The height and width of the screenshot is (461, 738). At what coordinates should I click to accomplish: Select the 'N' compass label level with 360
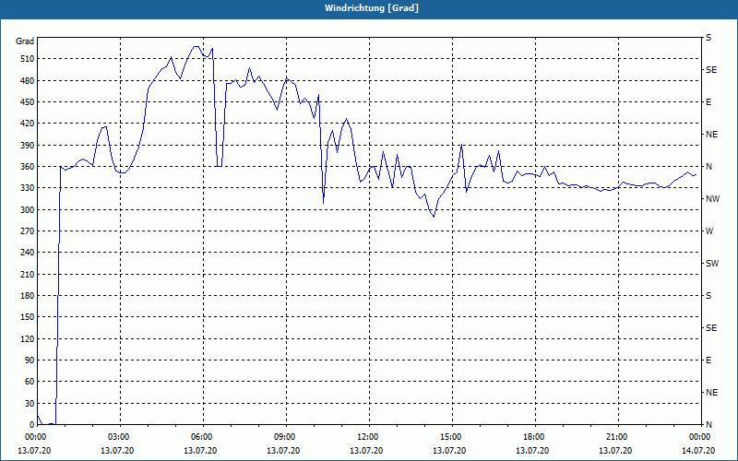point(708,167)
